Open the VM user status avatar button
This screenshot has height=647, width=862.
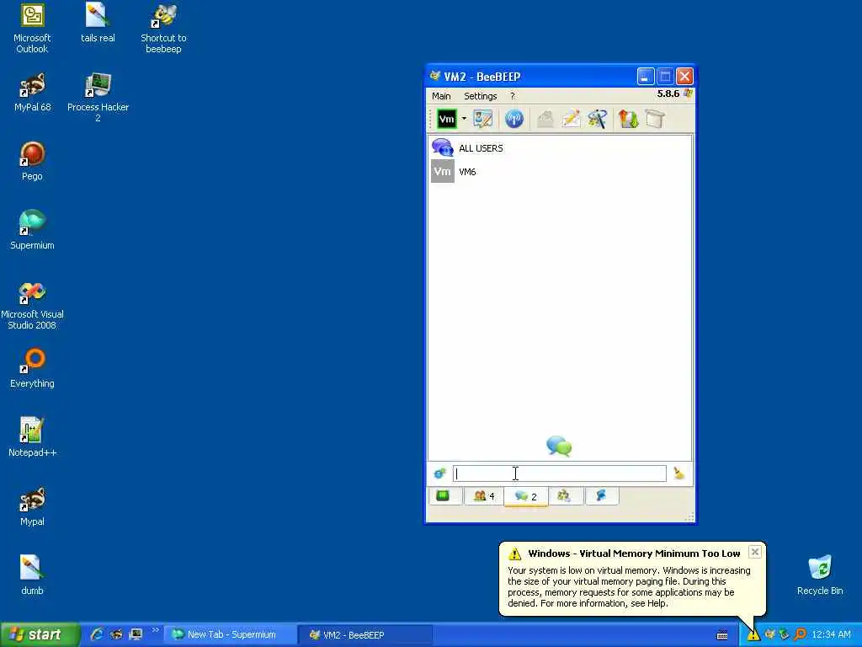point(446,119)
